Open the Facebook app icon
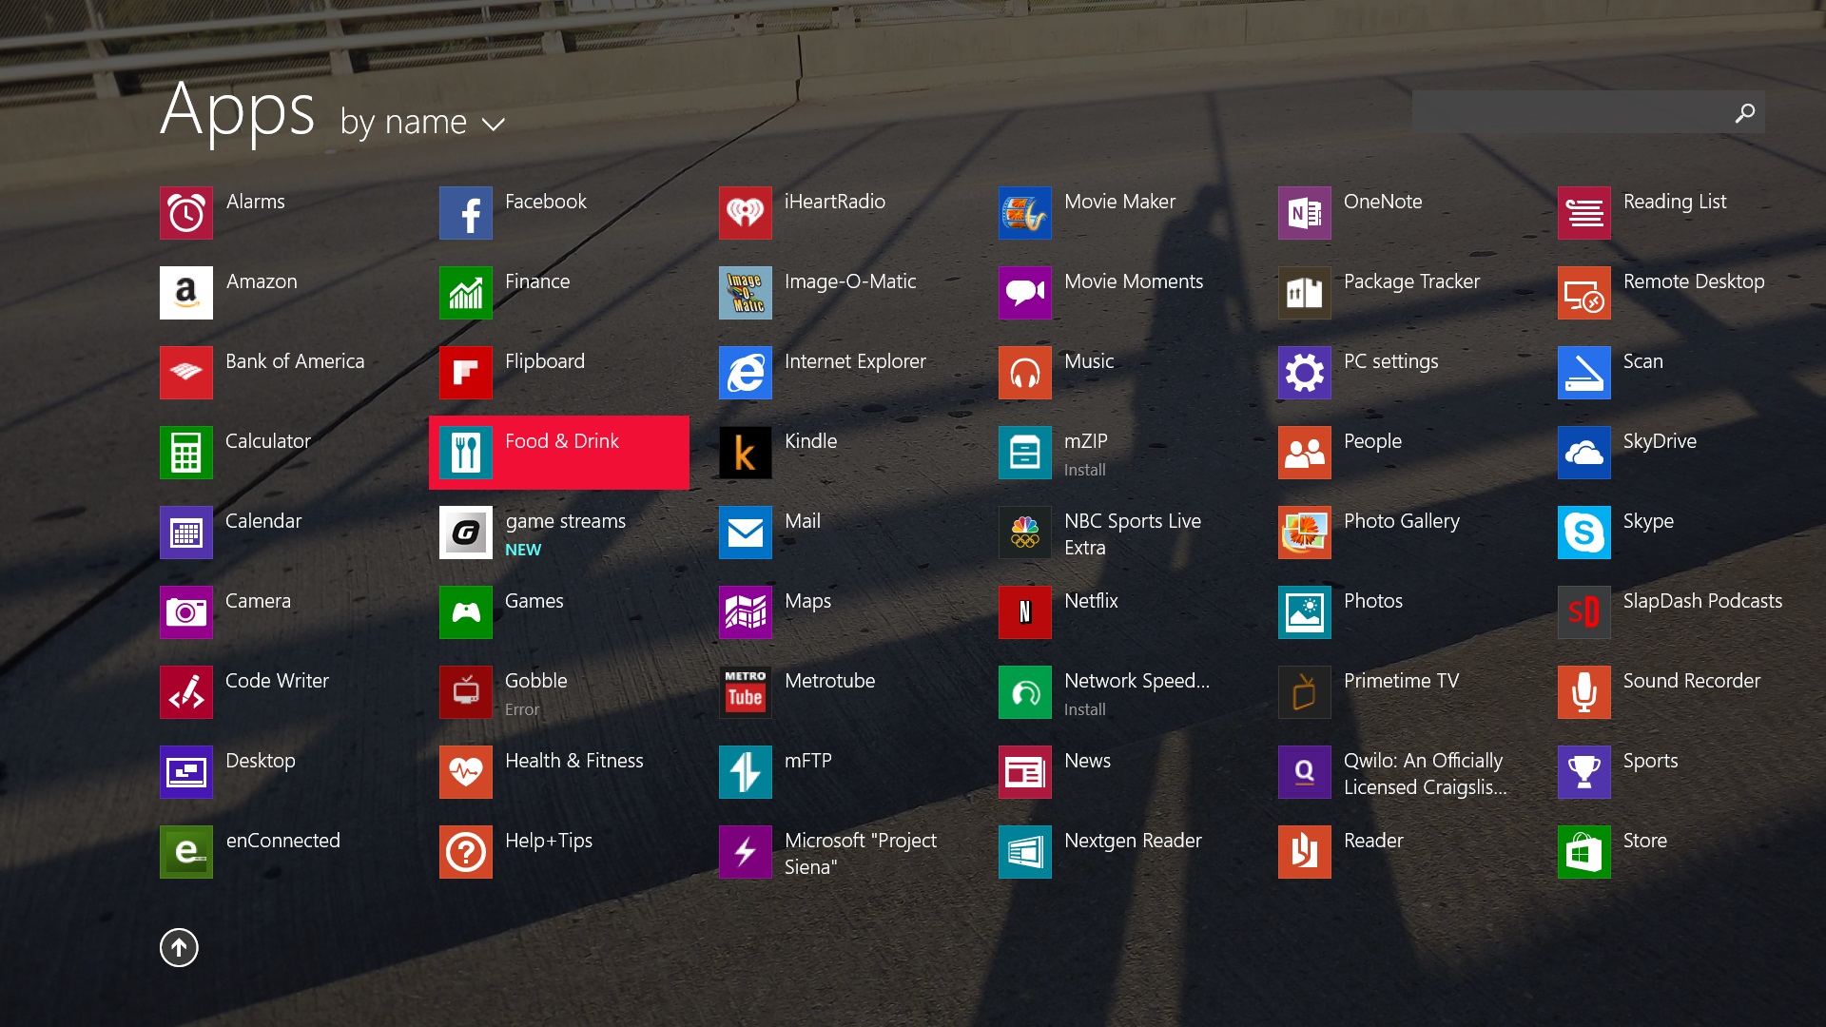1826x1027 pixels. pyautogui.click(x=466, y=213)
